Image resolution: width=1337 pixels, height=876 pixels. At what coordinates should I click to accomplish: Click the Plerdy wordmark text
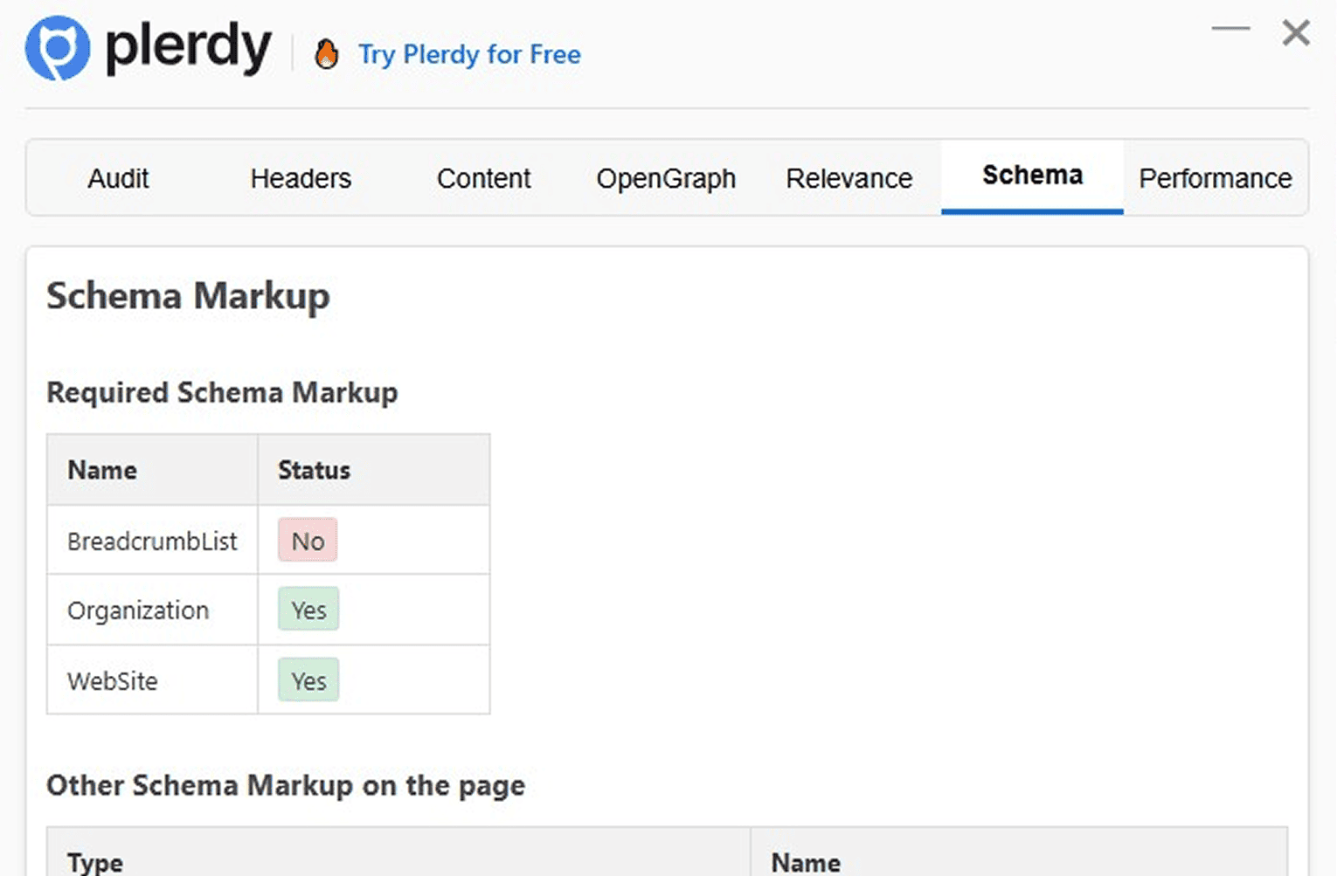(x=188, y=49)
